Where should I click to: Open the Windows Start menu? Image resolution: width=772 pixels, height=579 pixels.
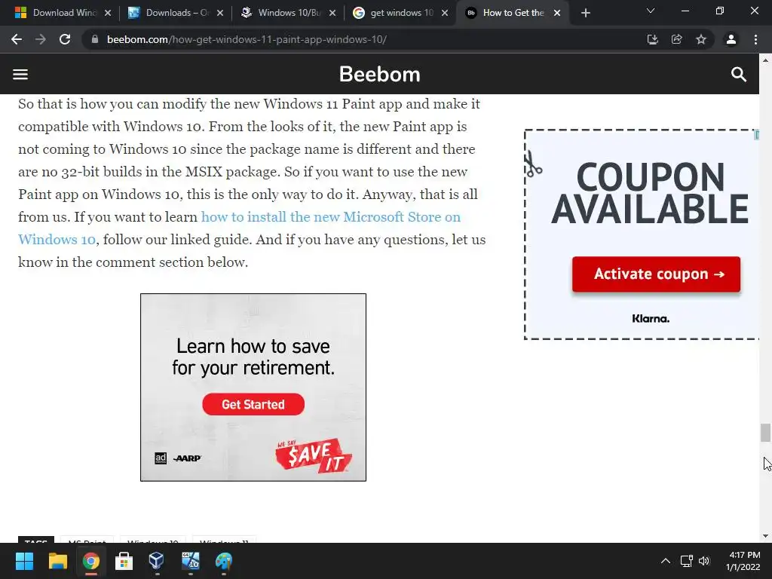tap(24, 561)
